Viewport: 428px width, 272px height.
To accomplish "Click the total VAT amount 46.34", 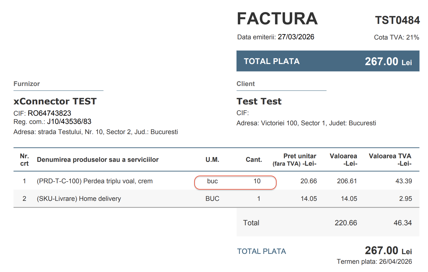I will 402,223.
